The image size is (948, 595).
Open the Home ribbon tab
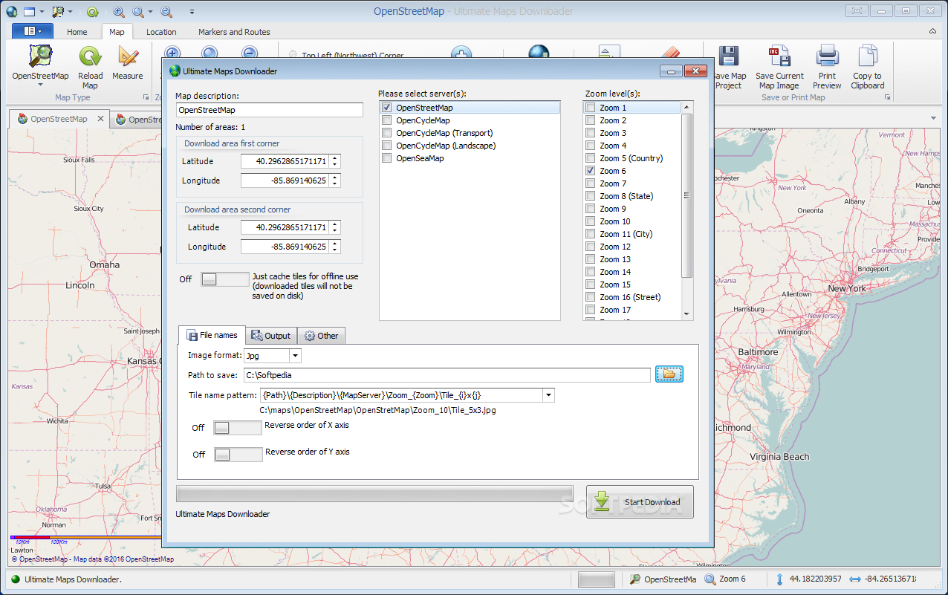(77, 32)
